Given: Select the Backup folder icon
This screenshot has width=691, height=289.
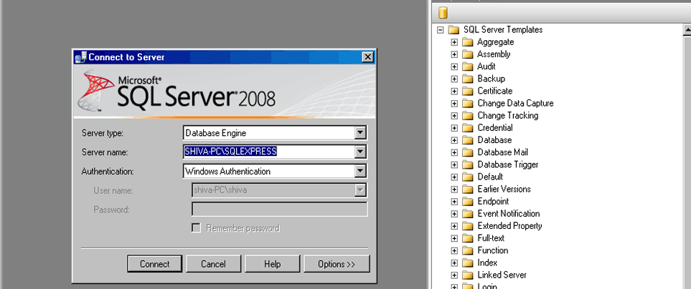Looking at the screenshot, I should pyautogui.click(x=468, y=79).
